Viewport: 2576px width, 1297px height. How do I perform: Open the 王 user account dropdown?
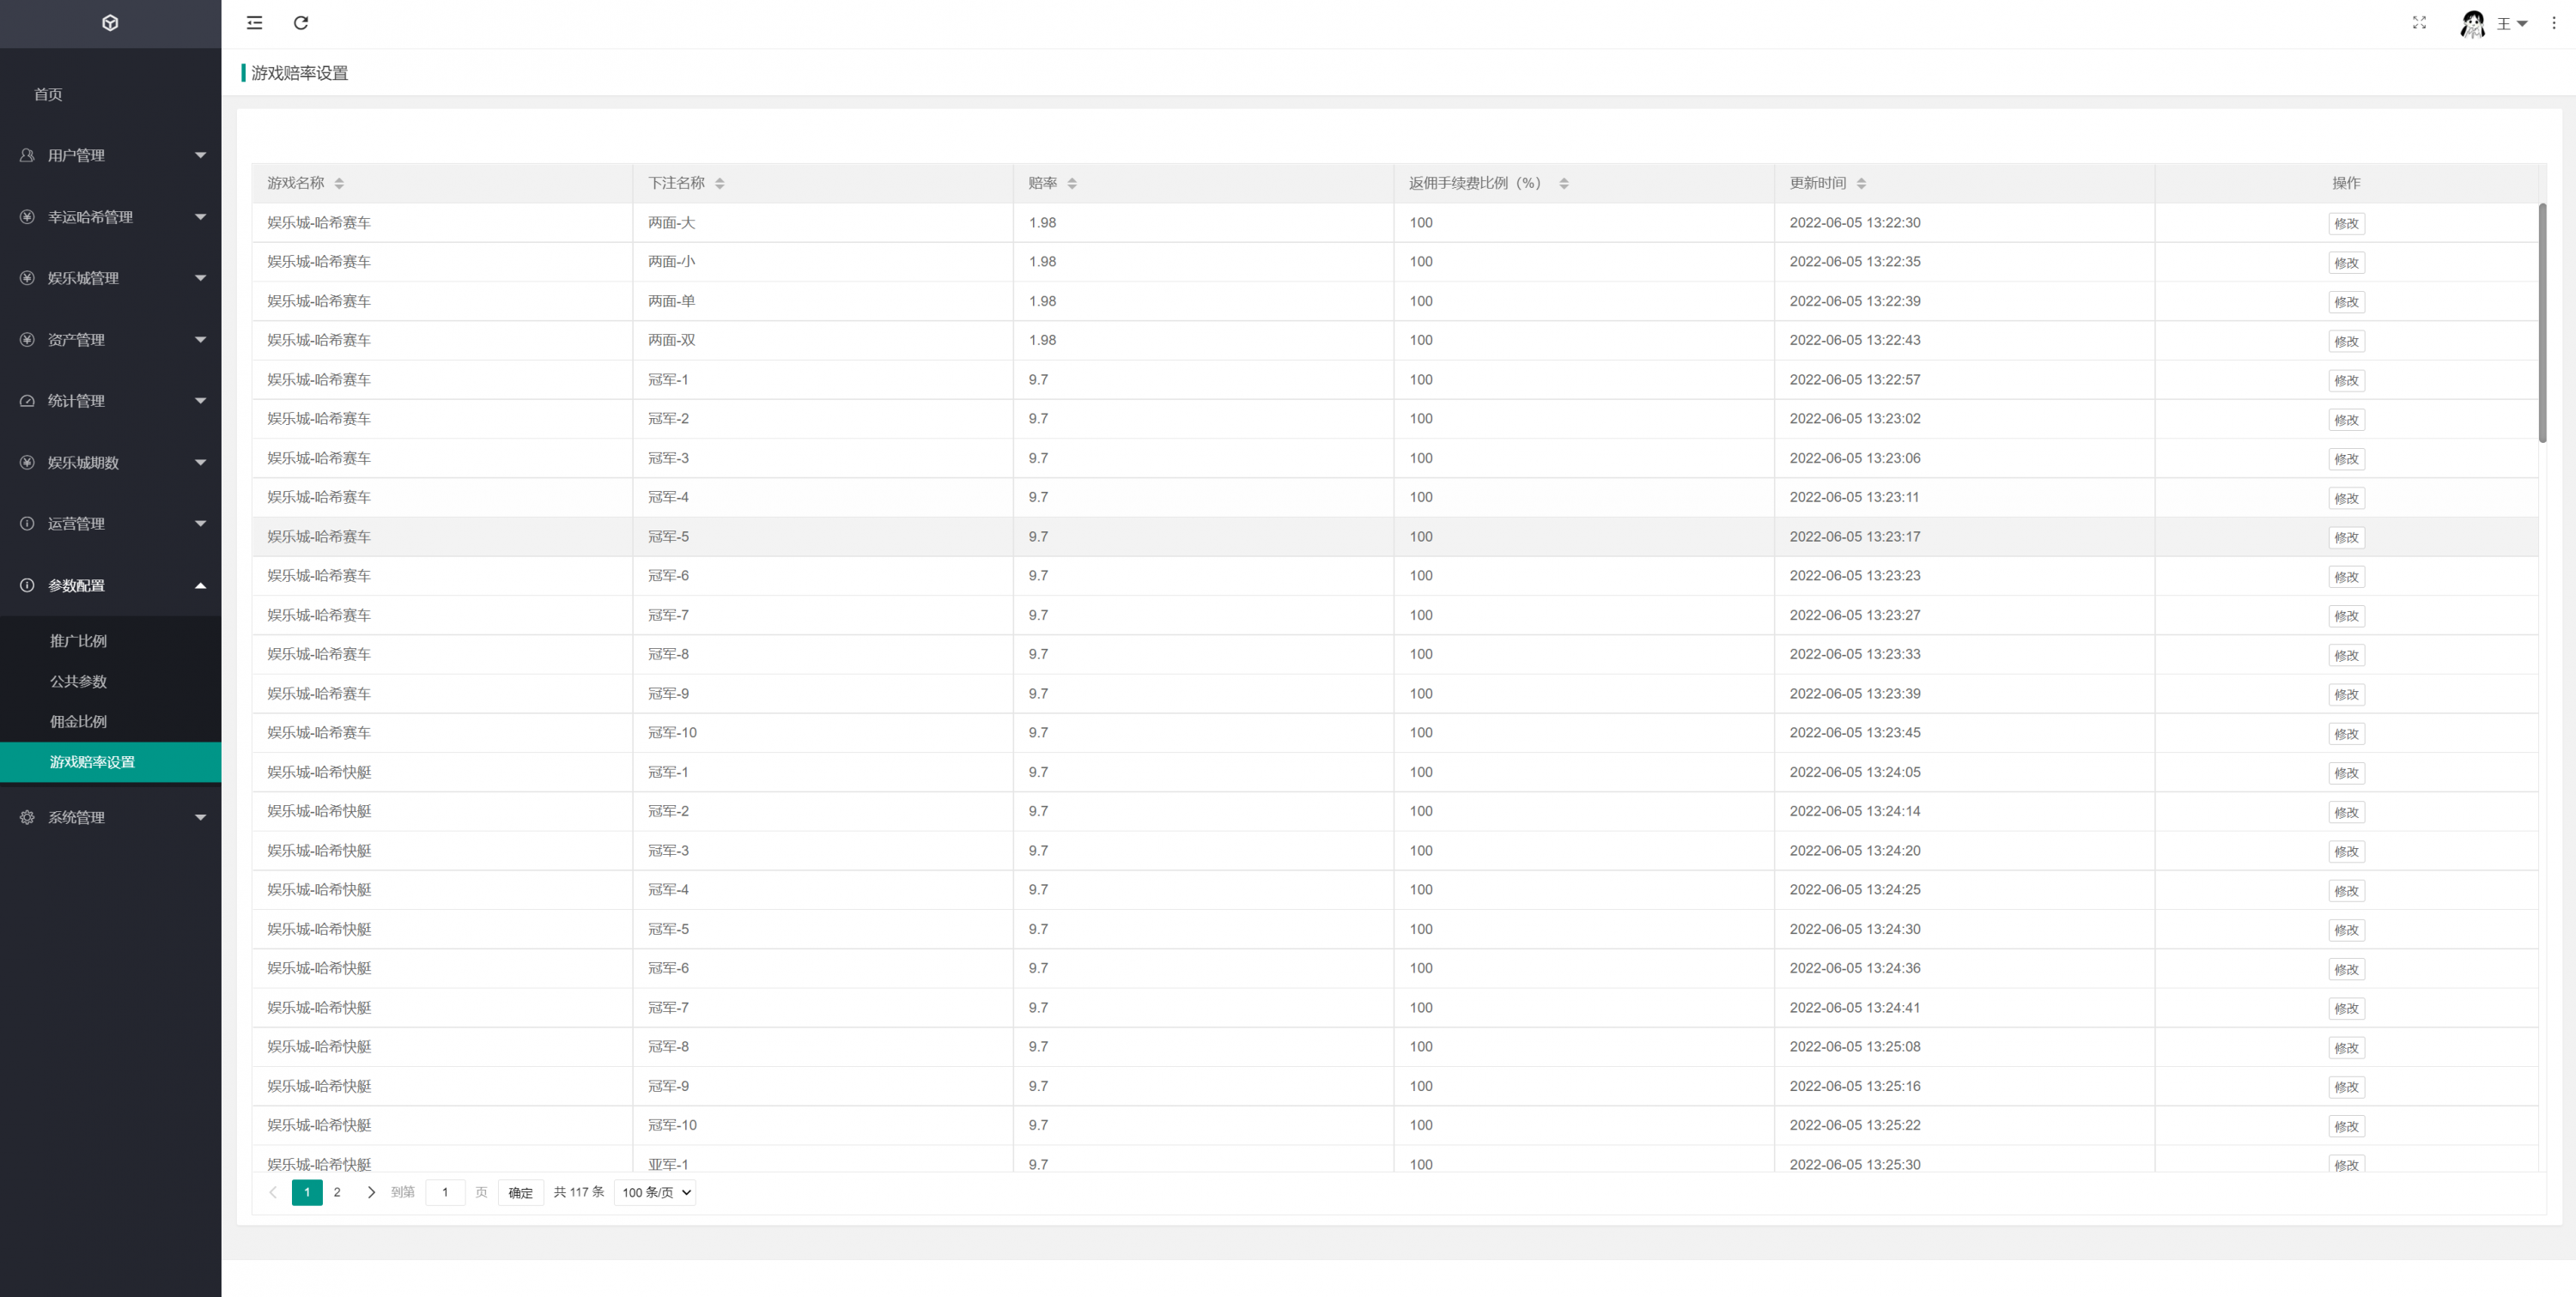pyautogui.click(x=2511, y=24)
